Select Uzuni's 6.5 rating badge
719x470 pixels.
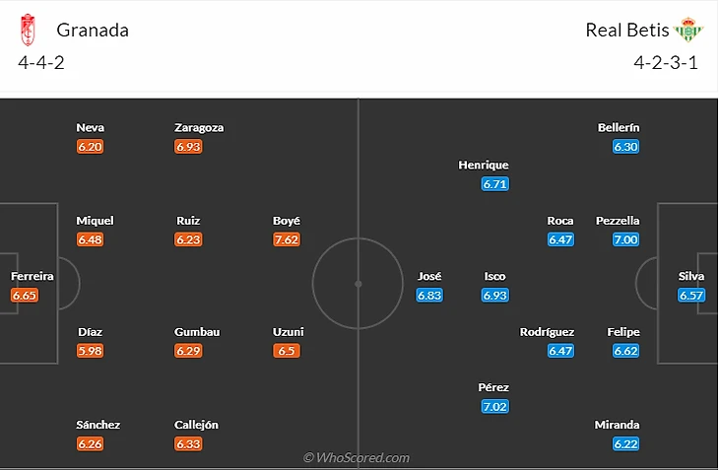pos(287,351)
